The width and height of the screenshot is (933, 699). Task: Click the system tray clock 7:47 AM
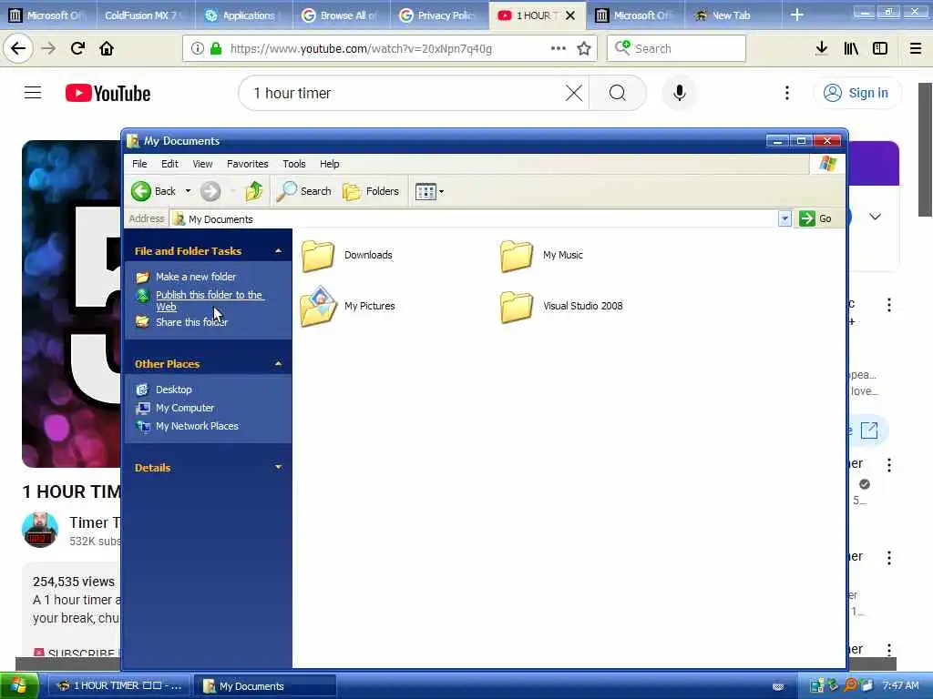(x=900, y=686)
